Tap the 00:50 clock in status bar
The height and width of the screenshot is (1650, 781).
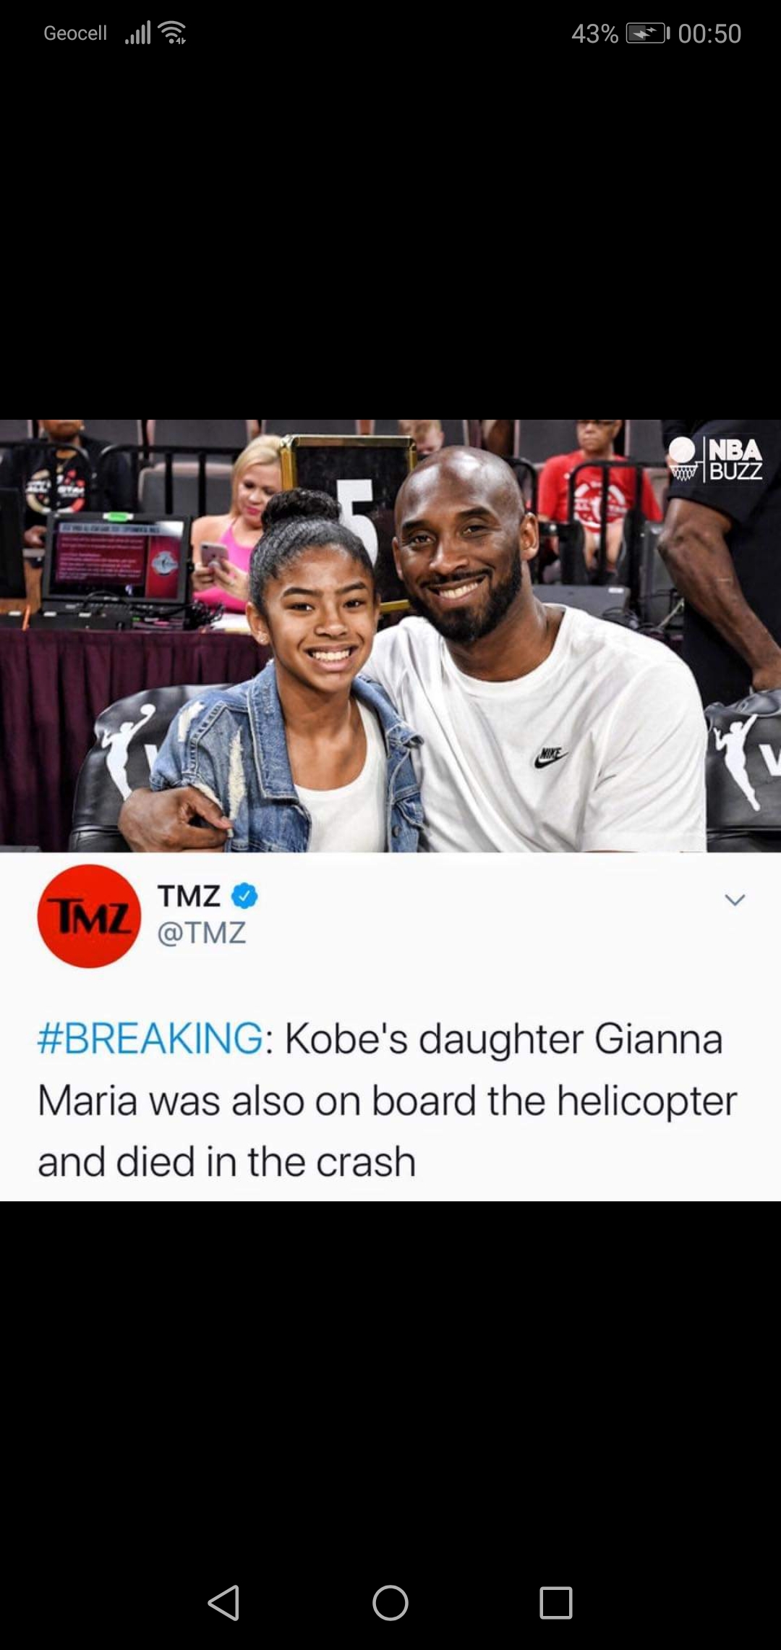click(x=709, y=33)
